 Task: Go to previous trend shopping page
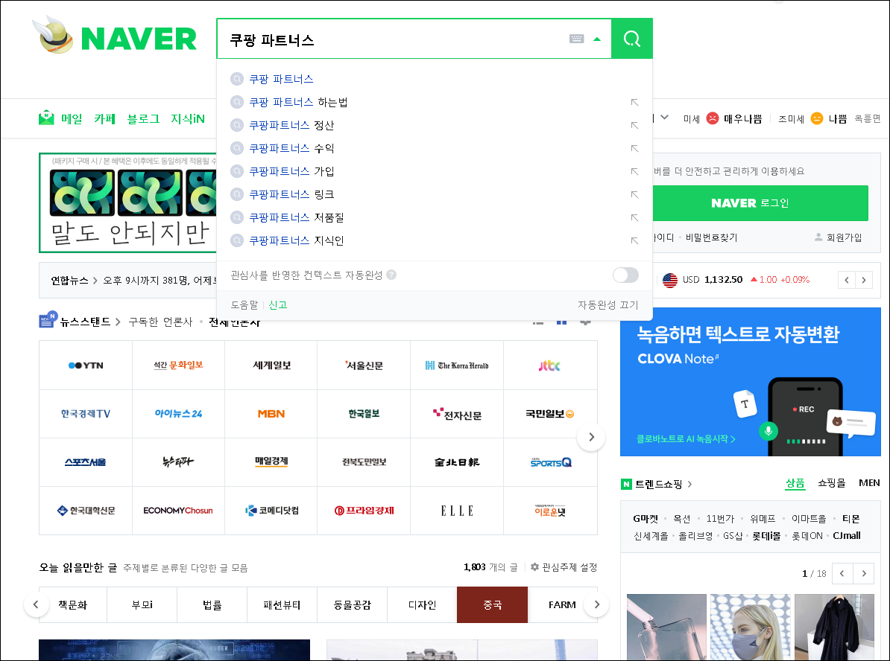click(x=842, y=573)
